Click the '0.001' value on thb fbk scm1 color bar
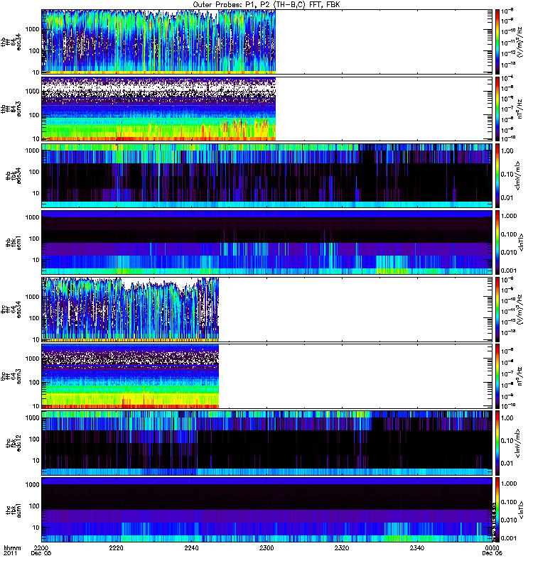 click(x=509, y=271)
